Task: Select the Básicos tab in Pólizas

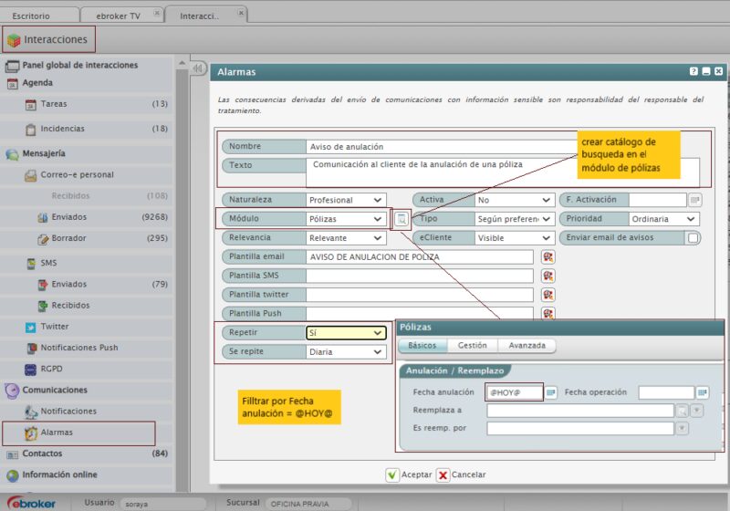Action: pyautogui.click(x=422, y=345)
